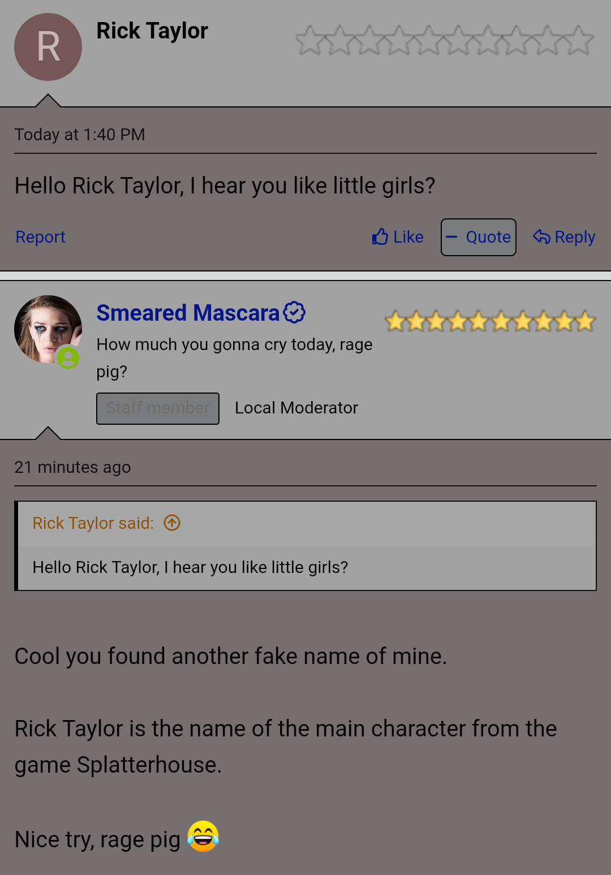
Task: Open Smeared Mascara's username link
Action: coord(188,313)
